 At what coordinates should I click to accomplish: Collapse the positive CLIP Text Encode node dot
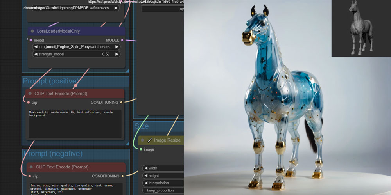[30, 94]
